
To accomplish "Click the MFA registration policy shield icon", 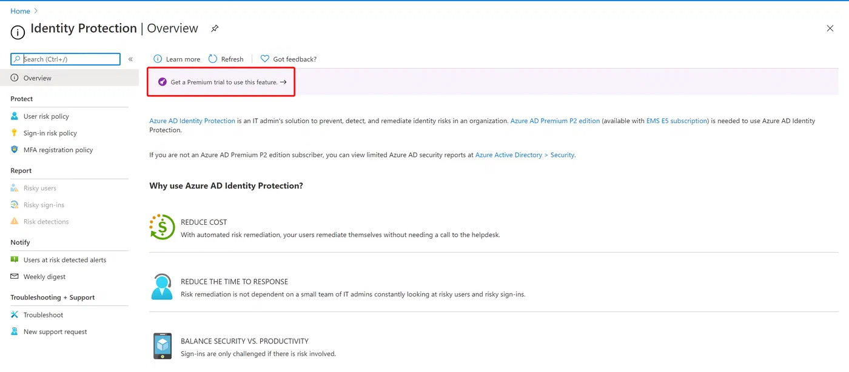I will click(x=15, y=150).
